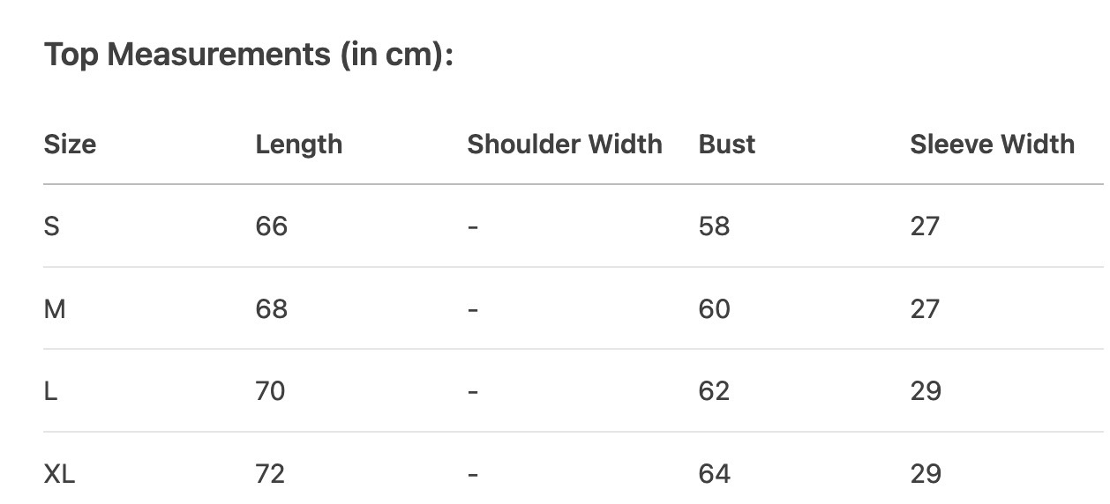Click length value 68 for size M

coord(271,309)
